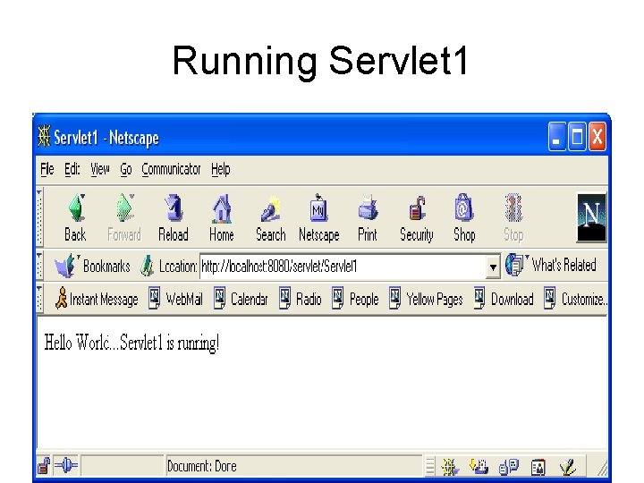Open the Calendar bookmark
The width and height of the screenshot is (644, 483).
241,299
